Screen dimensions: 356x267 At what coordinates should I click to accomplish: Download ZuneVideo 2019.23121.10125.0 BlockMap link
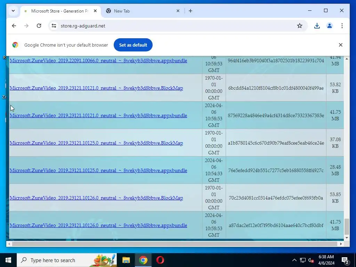(96, 143)
